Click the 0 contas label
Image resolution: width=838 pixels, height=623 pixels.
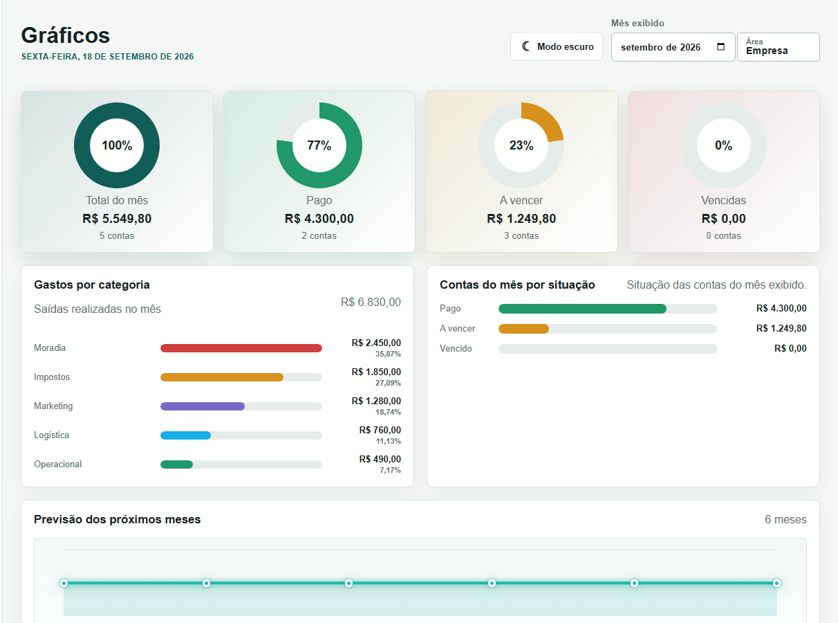(724, 236)
